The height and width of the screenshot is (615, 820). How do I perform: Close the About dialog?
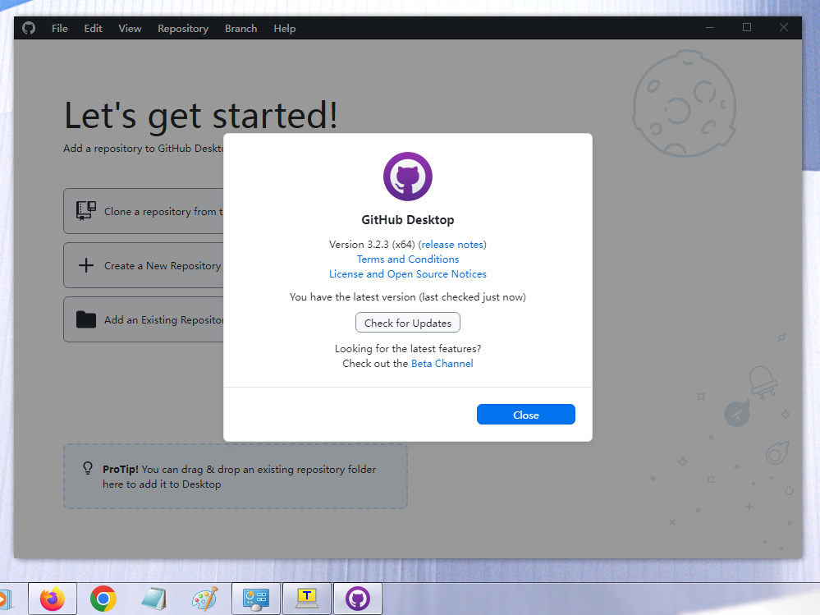526,414
